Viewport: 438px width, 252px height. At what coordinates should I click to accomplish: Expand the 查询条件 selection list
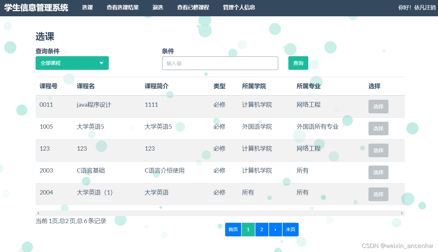[67, 63]
